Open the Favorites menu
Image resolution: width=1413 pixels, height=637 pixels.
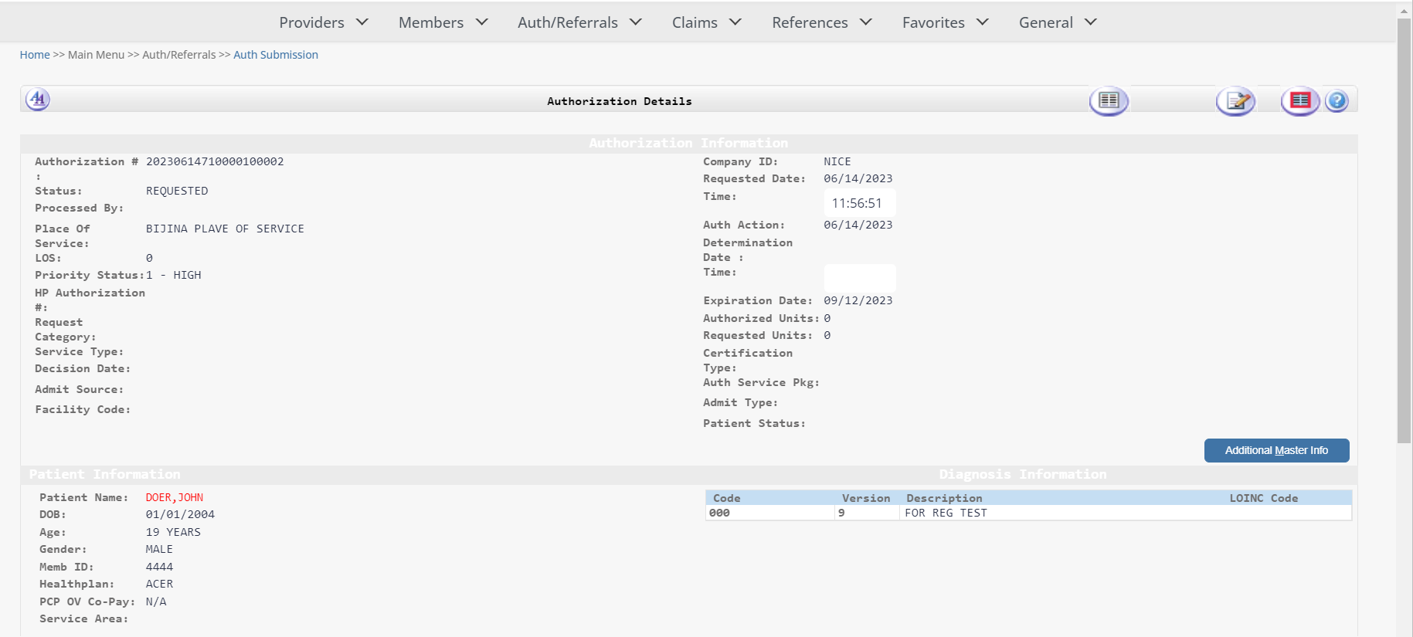coord(945,22)
